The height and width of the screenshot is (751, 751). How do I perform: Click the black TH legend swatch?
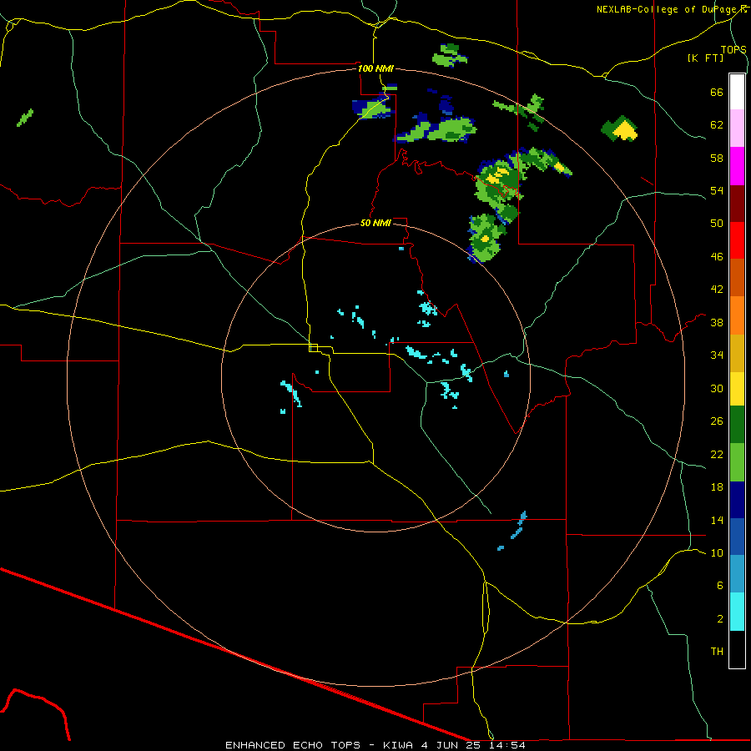coord(737,649)
